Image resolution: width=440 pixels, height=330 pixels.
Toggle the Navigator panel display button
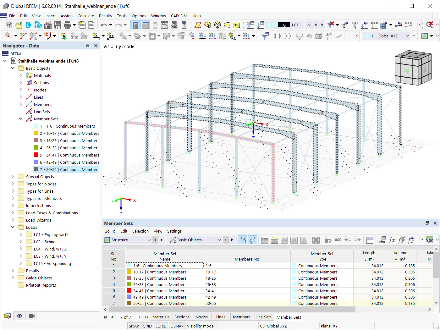[x=135, y=25]
